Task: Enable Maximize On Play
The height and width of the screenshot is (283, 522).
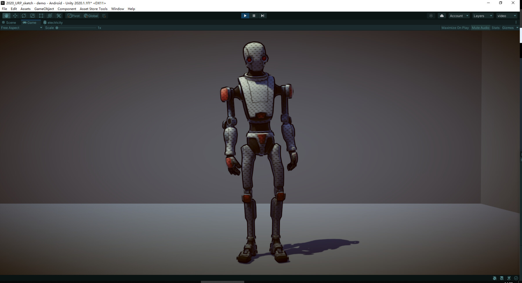Action: click(455, 27)
